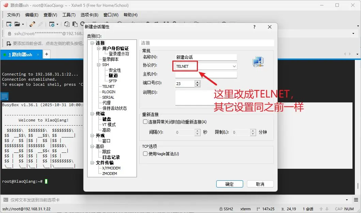Click the blue panel icon on terminal left edge
Screen dimensions: 361x213
[4, 96]
